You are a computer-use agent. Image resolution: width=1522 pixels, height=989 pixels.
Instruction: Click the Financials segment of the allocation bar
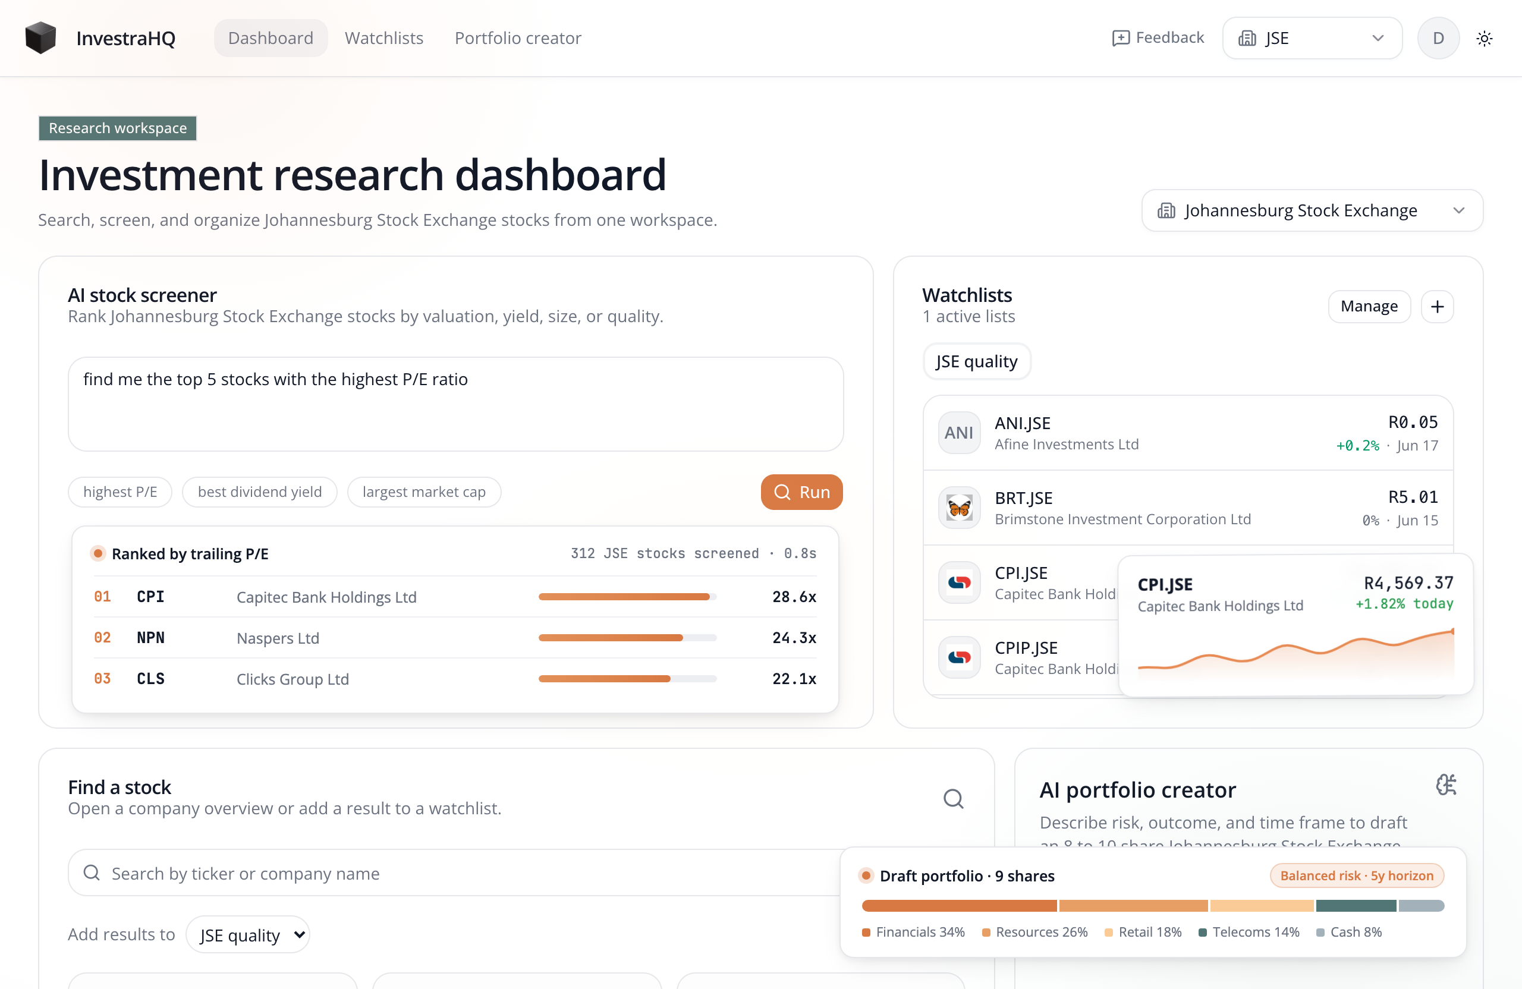coord(958,906)
